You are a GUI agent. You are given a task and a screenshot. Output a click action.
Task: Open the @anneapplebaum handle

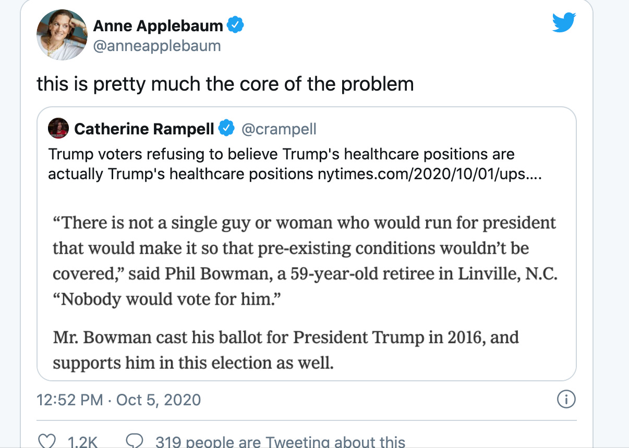point(157,46)
